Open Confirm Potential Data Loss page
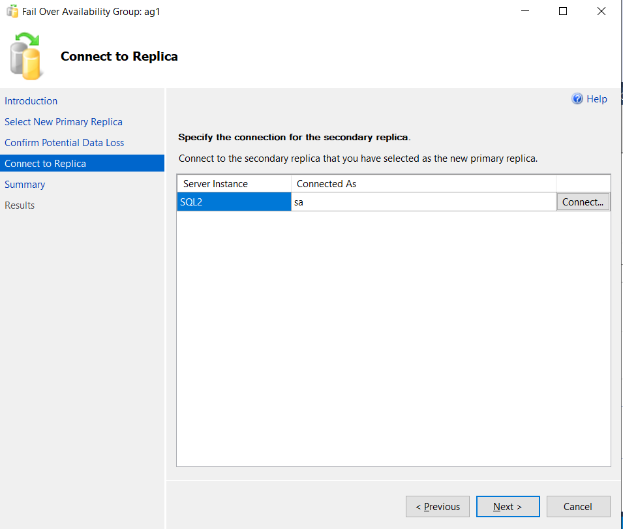This screenshot has height=529, width=623. pos(65,143)
